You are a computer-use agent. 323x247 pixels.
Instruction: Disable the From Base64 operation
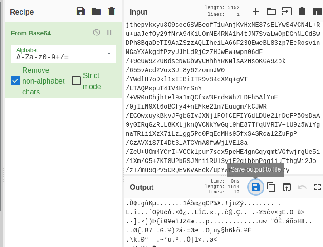click(x=97, y=32)
